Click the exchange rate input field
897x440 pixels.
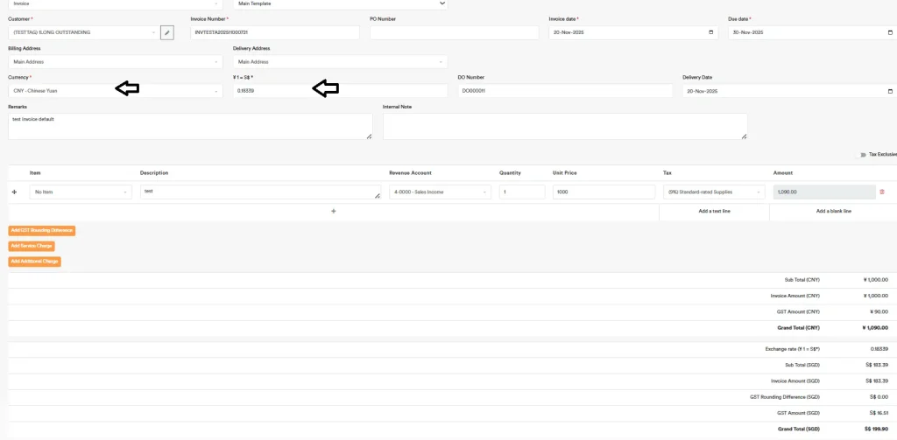coord(340,91)
